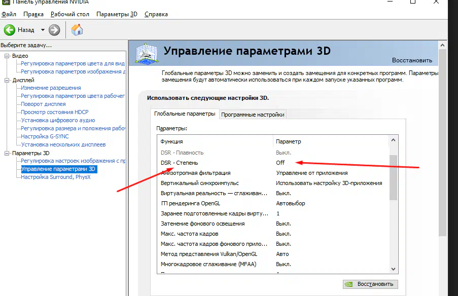This screenshot has height=296, width=458.
Task: Click the grey Forward arrow icon
Action: pos(54,30)
